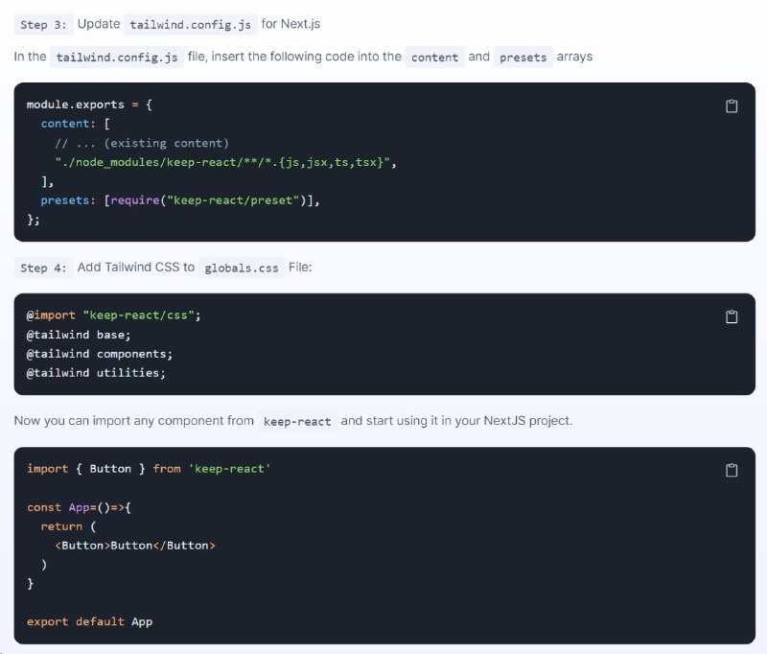The image size is (767, 654).
Task: Click the 'export default App' line
Action: 89,621
